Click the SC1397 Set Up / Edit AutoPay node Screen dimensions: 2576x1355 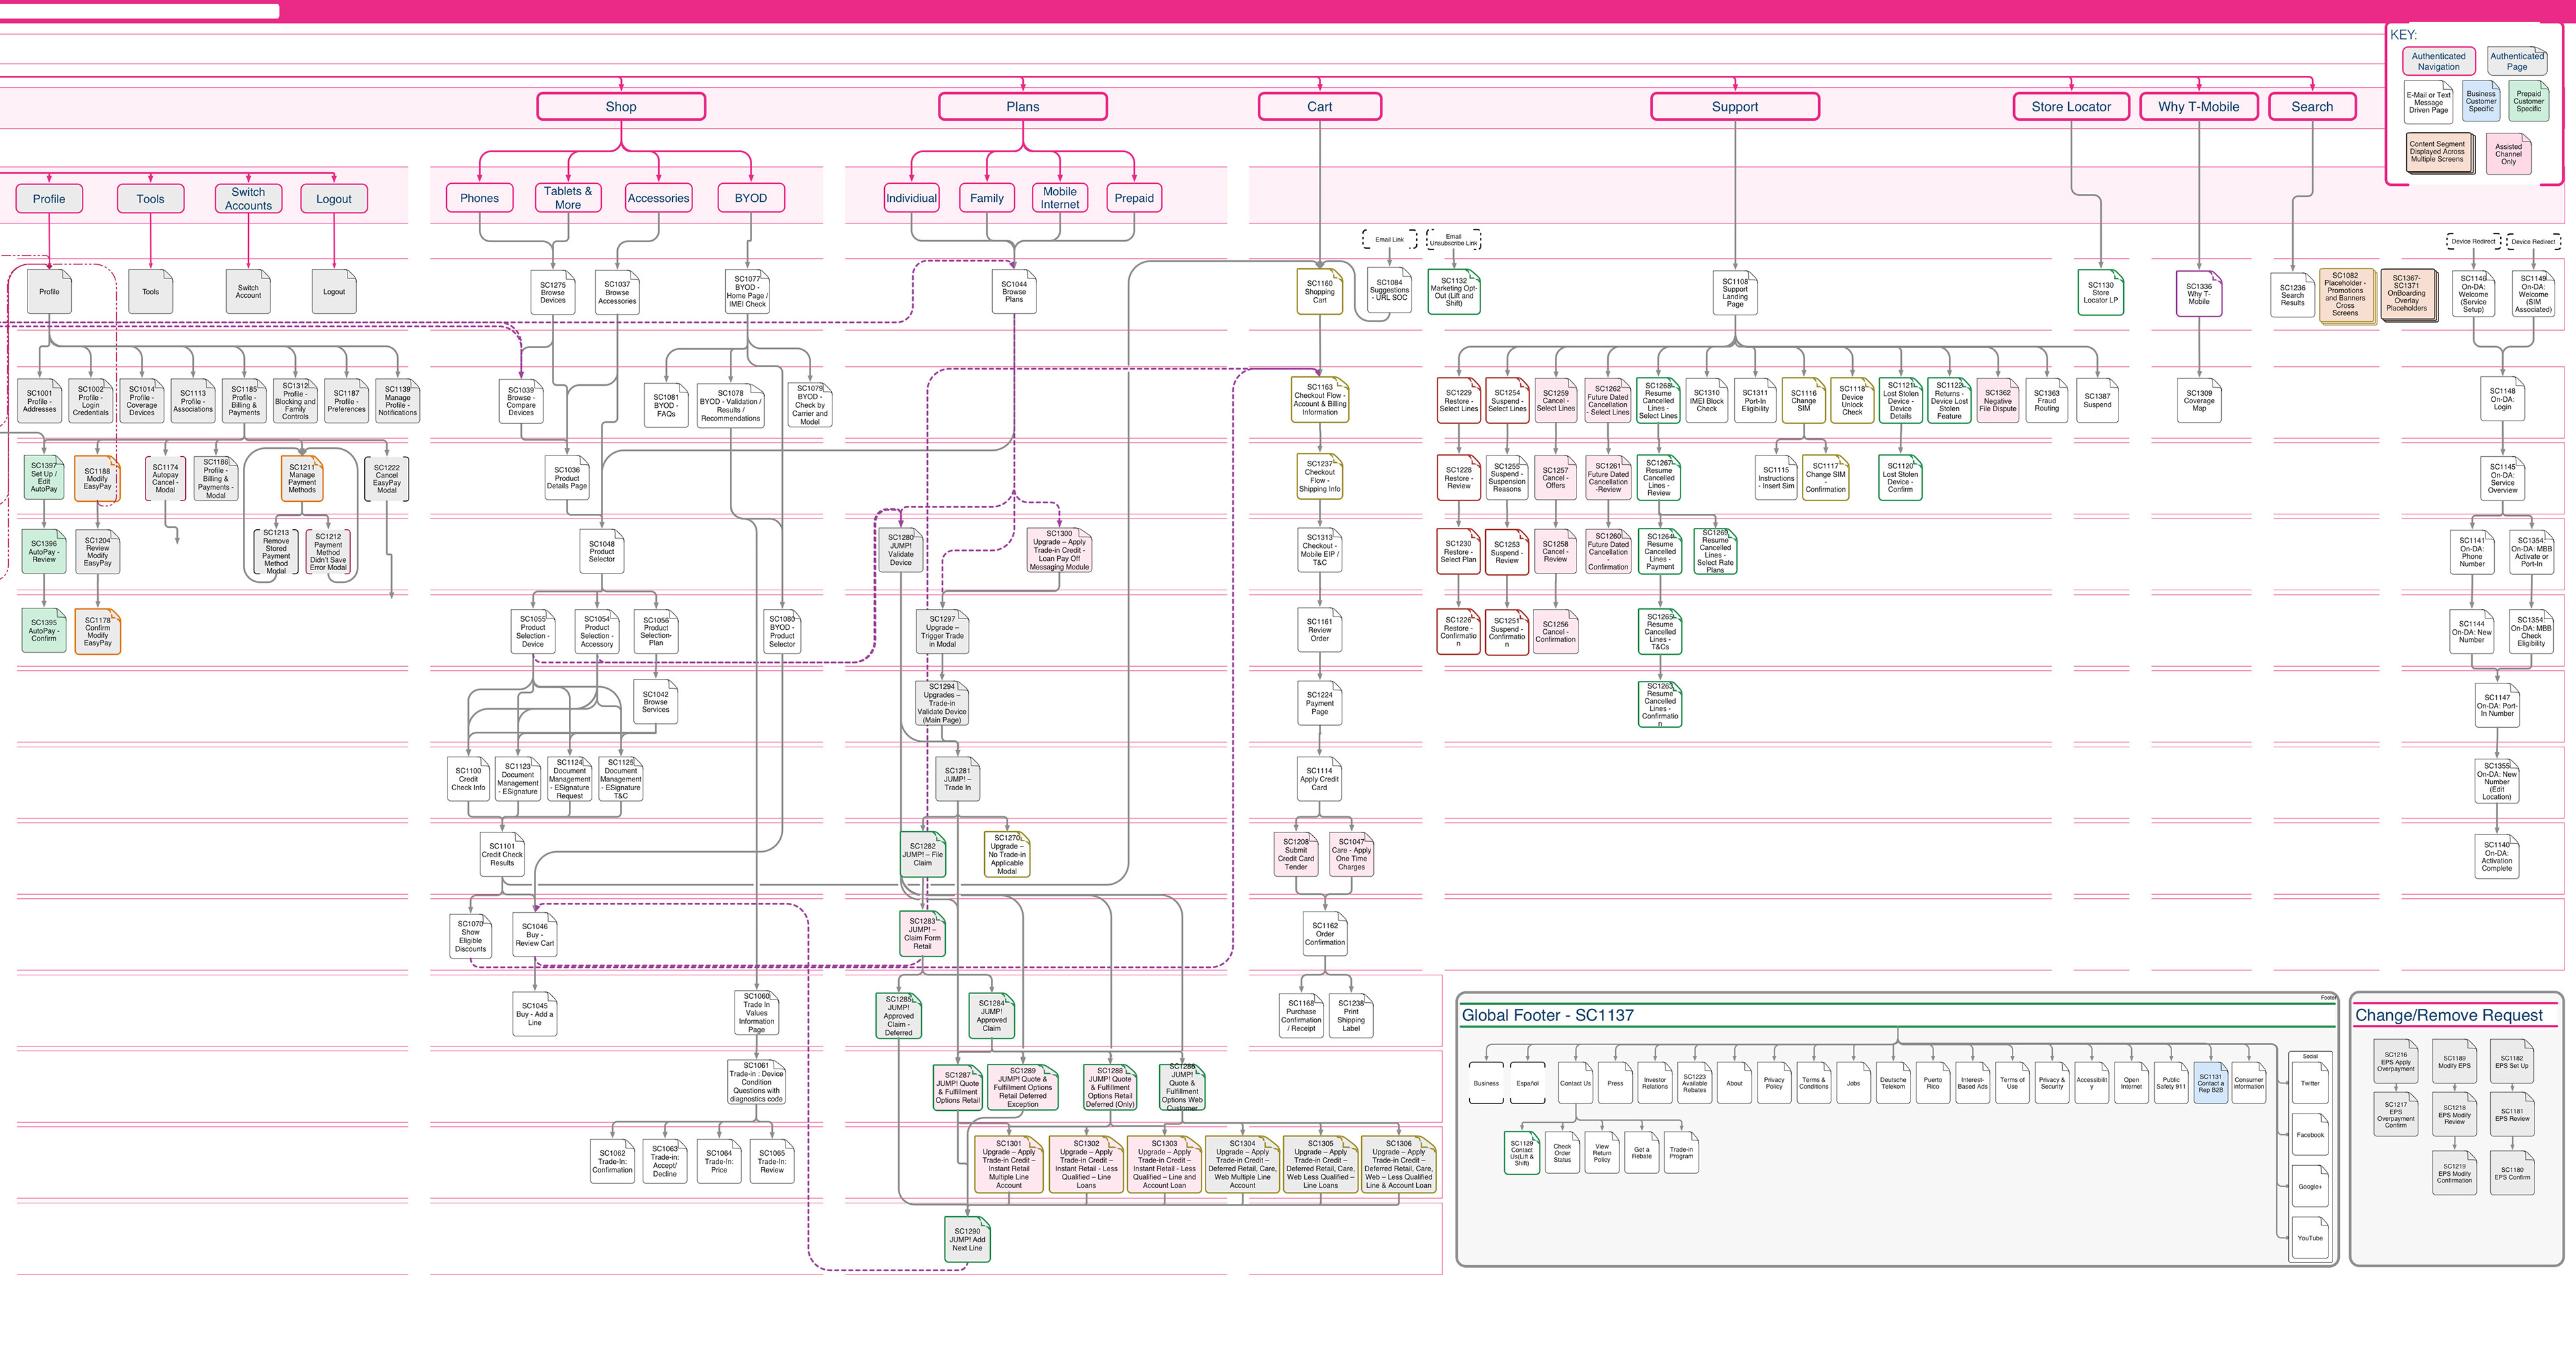point(44,477)
